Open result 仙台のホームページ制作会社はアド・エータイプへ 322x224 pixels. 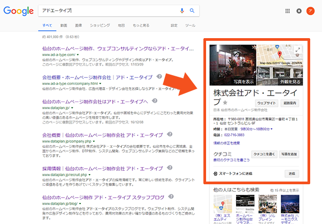click(95, 102)
